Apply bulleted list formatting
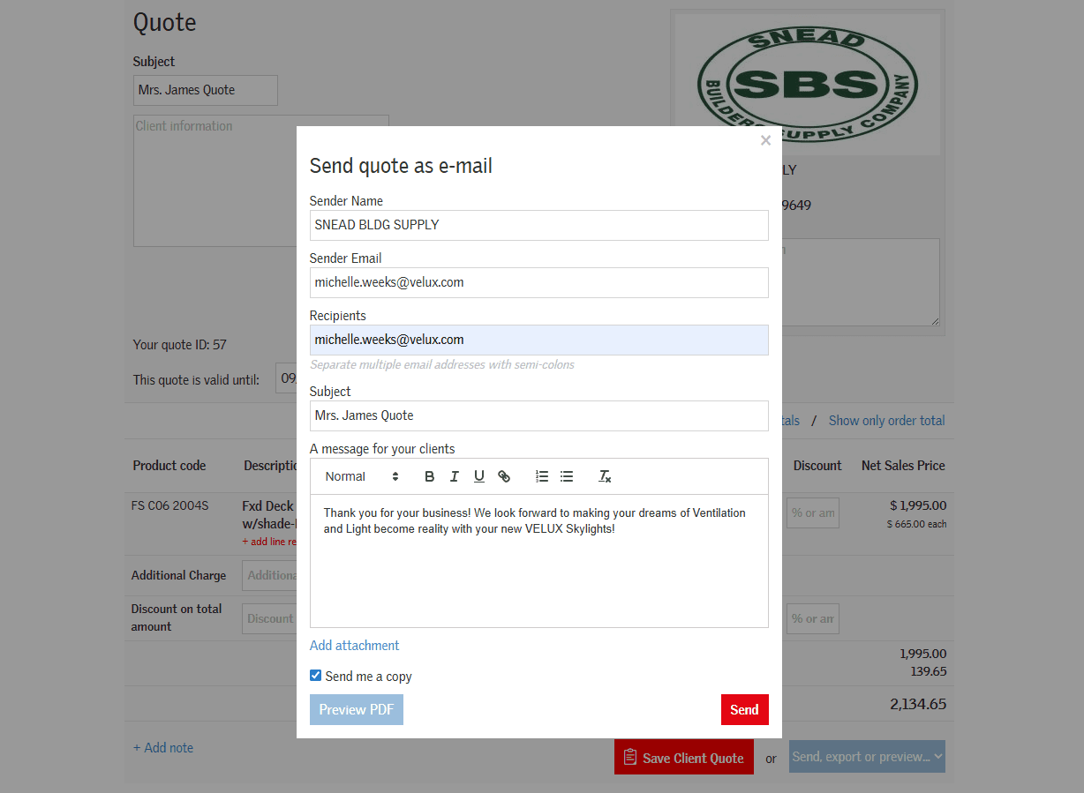The width and height of the screenshot is (1084, 793). (x=567, y=476)
